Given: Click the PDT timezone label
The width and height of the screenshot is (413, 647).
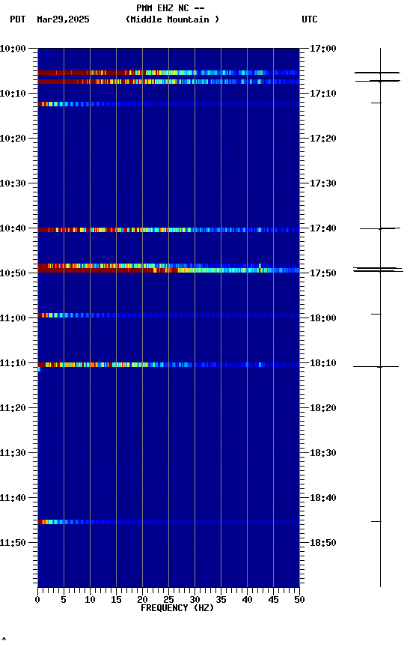Looking at the screenshot, I should pos(18,19).
